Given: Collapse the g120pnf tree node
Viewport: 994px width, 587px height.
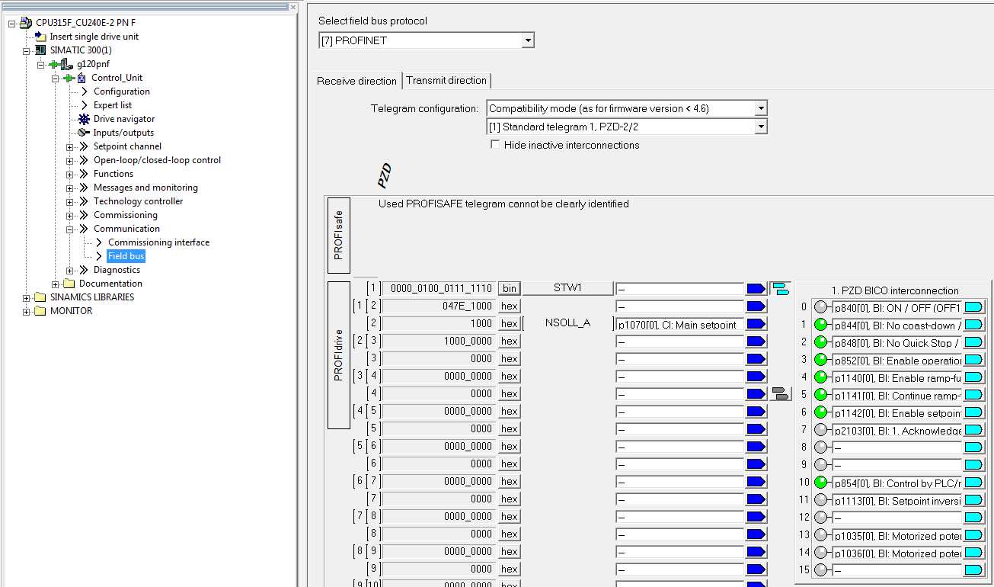Looking at the screenshot, I should (40, 64).
